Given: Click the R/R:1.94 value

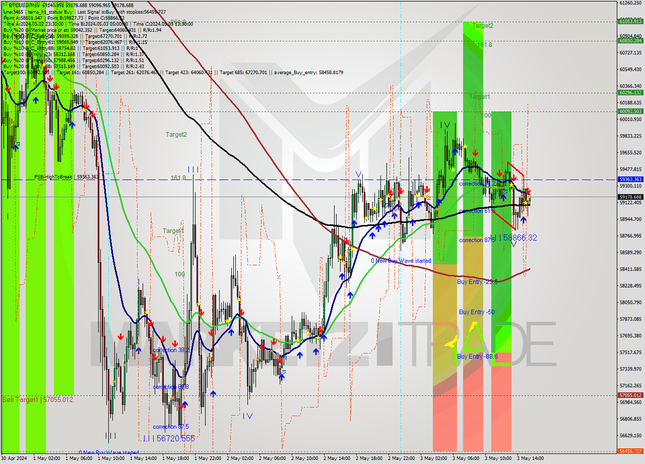Looking at the screenshot, I should coord(151,30).
